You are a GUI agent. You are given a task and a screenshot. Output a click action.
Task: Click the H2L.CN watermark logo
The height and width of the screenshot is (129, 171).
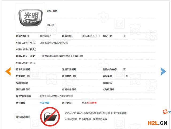156,123
